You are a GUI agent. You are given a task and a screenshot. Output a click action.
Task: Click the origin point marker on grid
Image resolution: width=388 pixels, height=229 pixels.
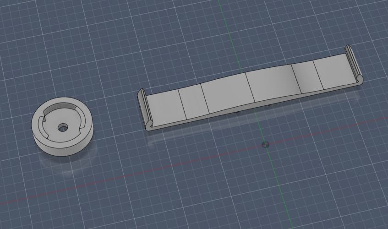[265, 145]
